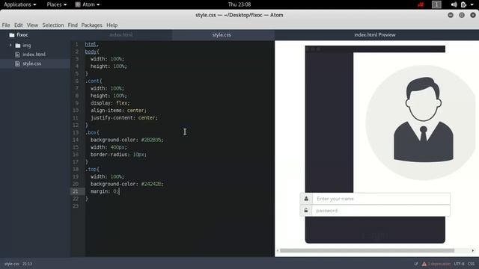Screen dimensions: 479x269
Task: Click 'margin: 0;' on line 21
Action: [105, 191]
